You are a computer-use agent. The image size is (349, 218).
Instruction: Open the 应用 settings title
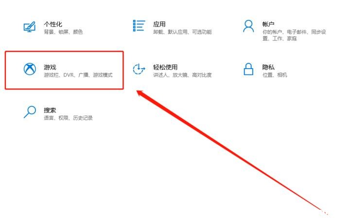click(x=159, y=24)
